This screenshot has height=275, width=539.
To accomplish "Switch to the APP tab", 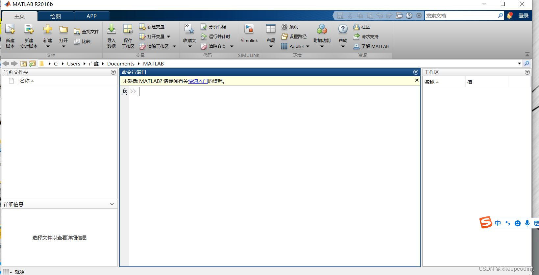I will click(92, 16).
